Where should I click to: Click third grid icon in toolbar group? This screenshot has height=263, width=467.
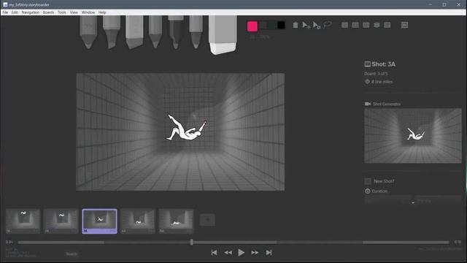point(366,25)
